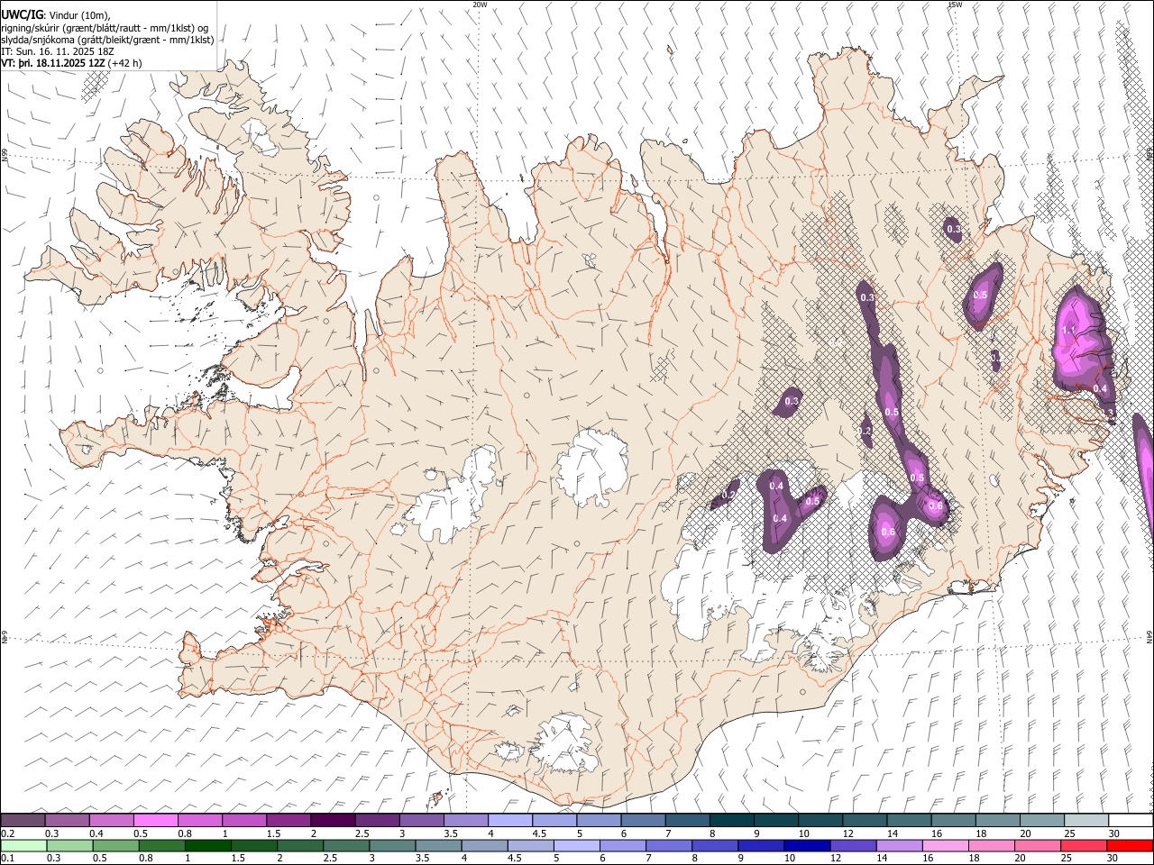Click the '30' label on the snow scale
Screen dimensions: 1154x865
pyautogui.click(x=1113, y=833)
